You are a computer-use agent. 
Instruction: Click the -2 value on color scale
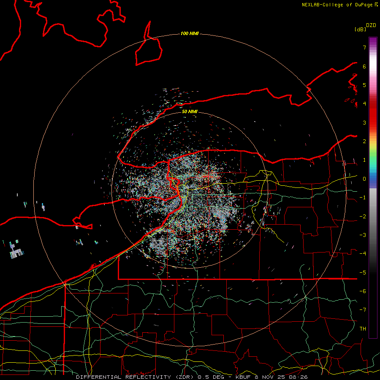[x=363, y=217]
